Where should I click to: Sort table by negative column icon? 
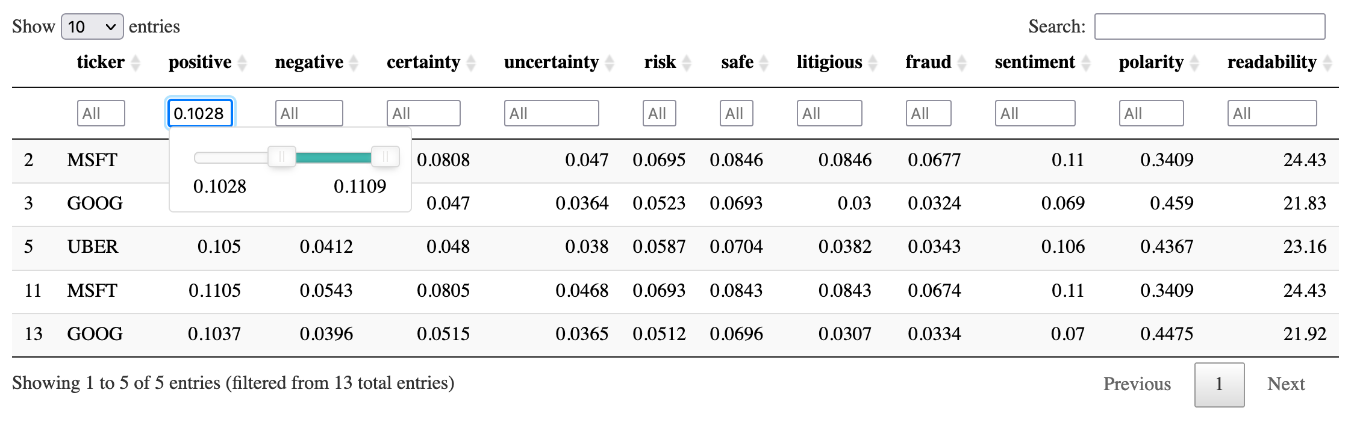coord(354,63)
